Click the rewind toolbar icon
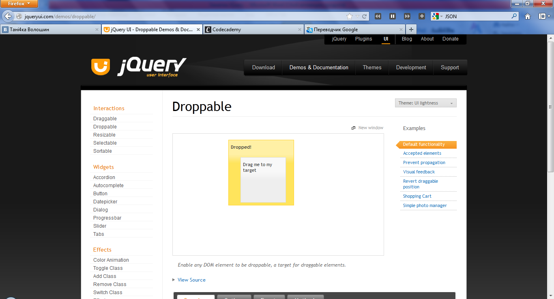The height and width of the screenshot is (299, 554). pos(378,16)
